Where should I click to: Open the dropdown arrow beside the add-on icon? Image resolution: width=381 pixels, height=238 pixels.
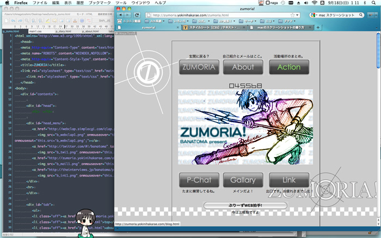tap(376, 15)
